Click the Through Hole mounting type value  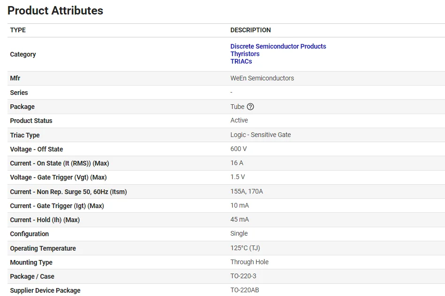pyautogui.click(x=249, y=262)
